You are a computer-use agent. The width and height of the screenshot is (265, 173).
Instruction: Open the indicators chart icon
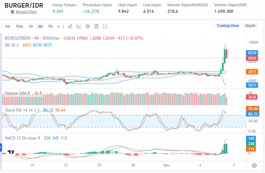pos(79,26)
